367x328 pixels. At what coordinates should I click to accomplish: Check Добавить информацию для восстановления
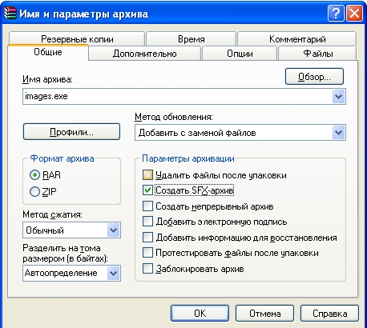click(x=147, y=237)
